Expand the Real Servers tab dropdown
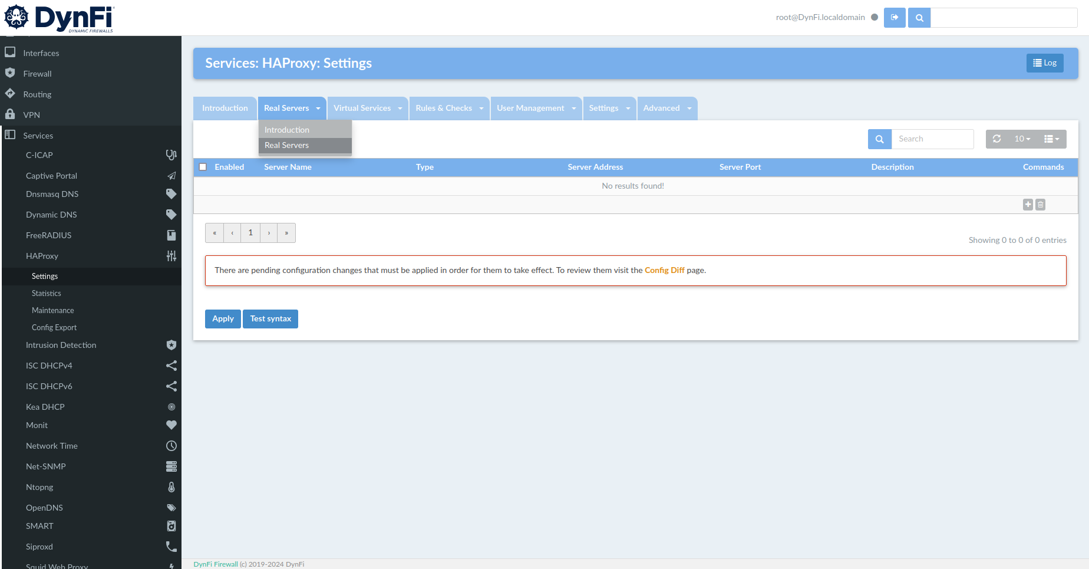 point(318,108)
